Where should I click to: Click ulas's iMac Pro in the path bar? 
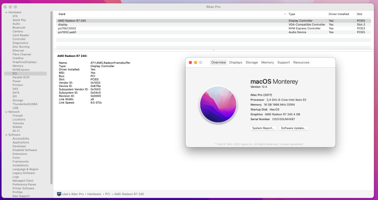coord(73,194)
